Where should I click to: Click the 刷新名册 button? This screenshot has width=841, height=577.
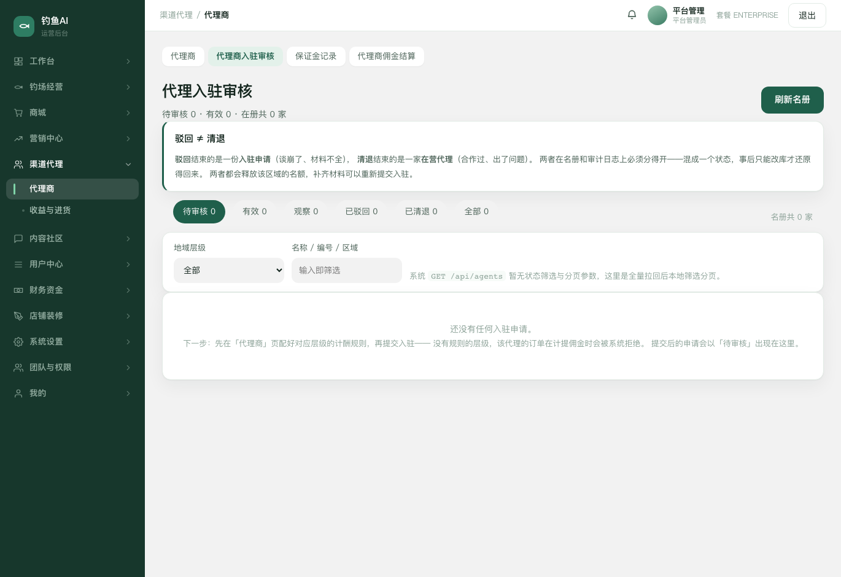coord(793,100)
